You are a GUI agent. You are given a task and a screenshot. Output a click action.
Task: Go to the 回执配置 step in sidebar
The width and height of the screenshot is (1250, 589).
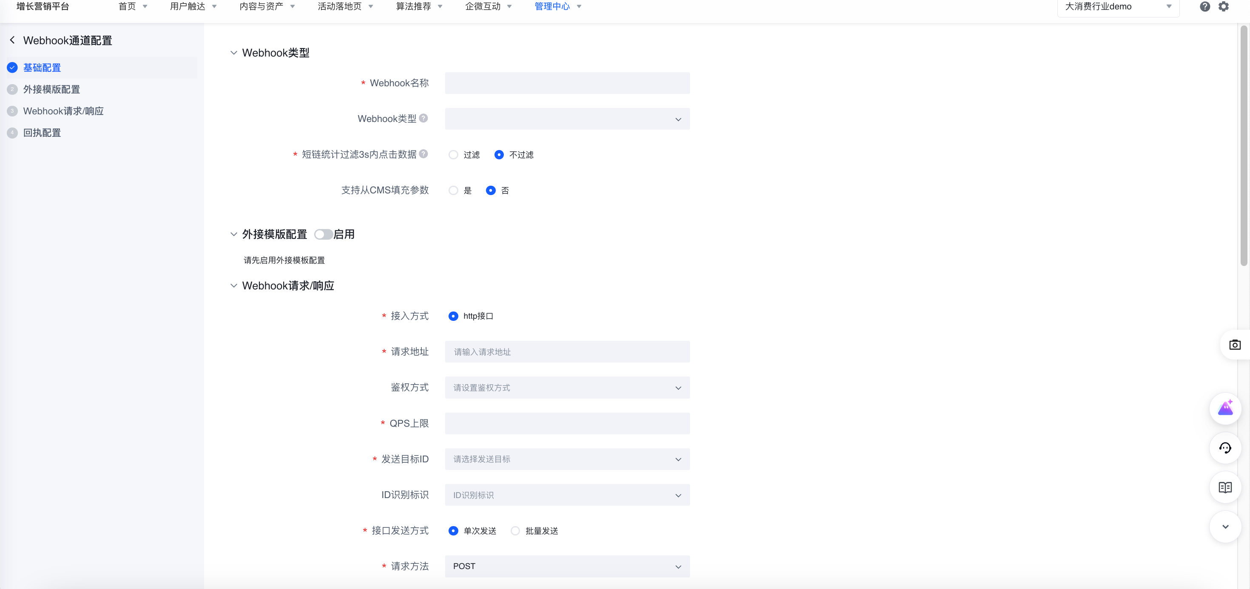click(x=42, y=133)
